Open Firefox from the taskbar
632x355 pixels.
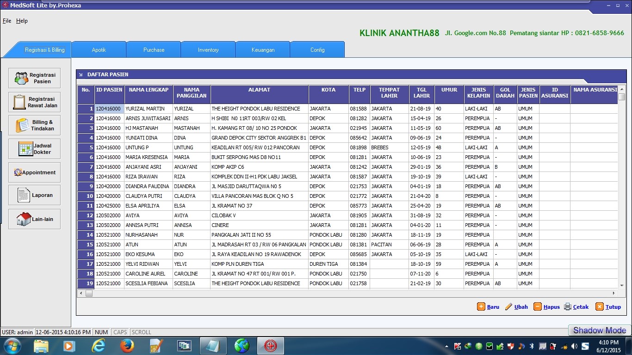(x=127, y=346)
